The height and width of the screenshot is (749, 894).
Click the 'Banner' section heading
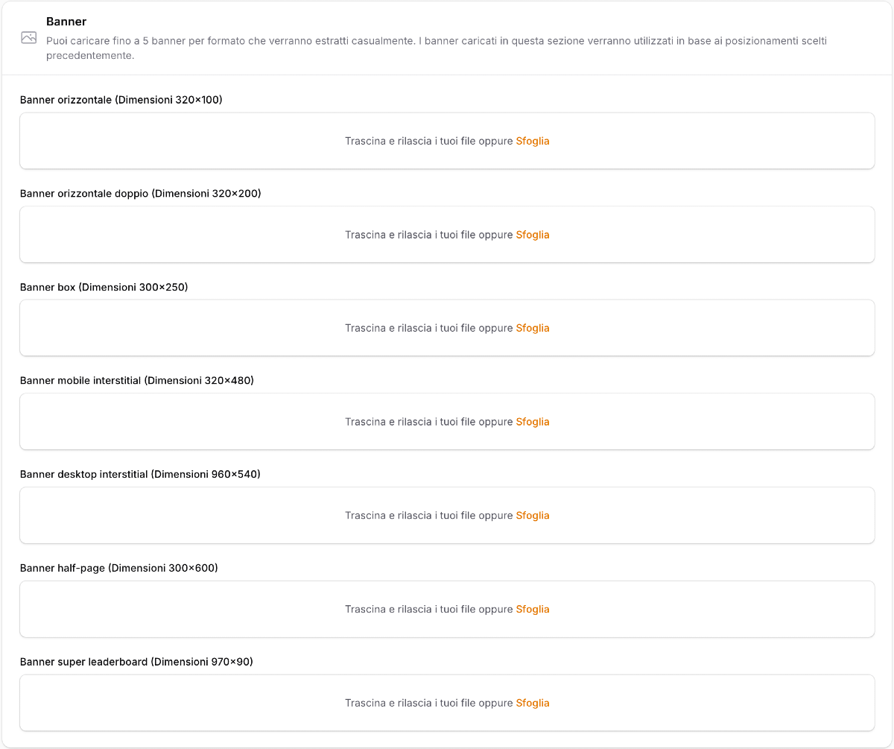(x=66, y=22)
